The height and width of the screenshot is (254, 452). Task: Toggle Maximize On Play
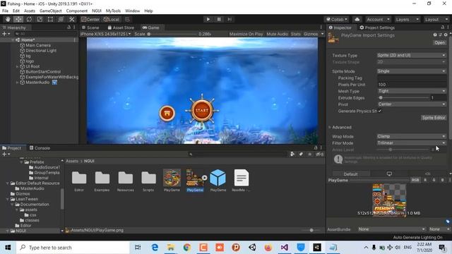246,34
